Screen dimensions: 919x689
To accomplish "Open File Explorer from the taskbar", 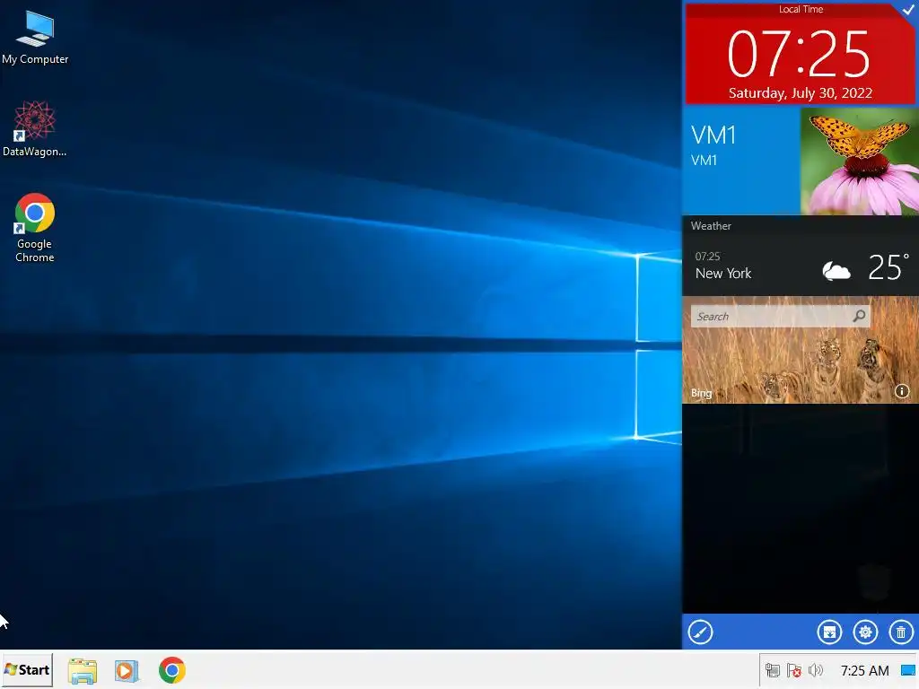I will pyautogui.click(x=83, y=670).
